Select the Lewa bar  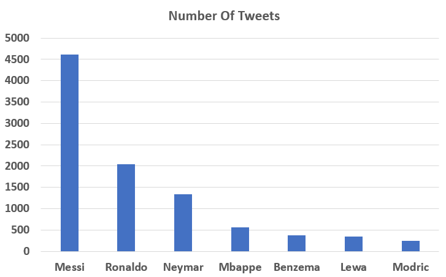[x=353, y=244]
